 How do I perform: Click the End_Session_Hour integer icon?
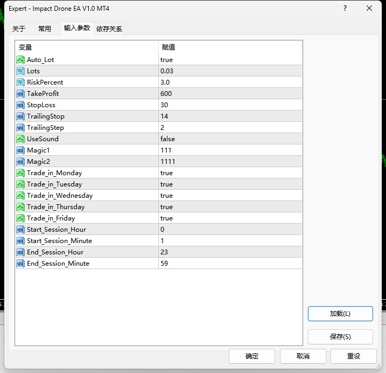click(20, 252)
